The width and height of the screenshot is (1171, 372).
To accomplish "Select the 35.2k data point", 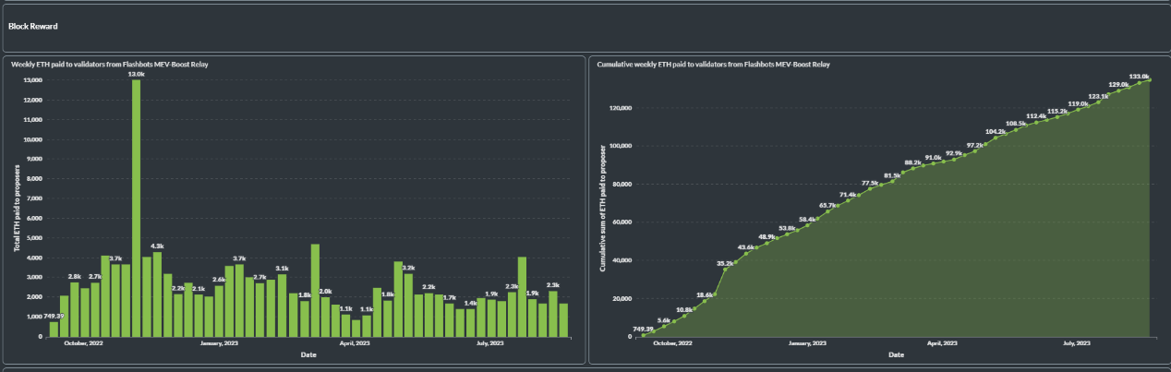I will pos(725,270).
